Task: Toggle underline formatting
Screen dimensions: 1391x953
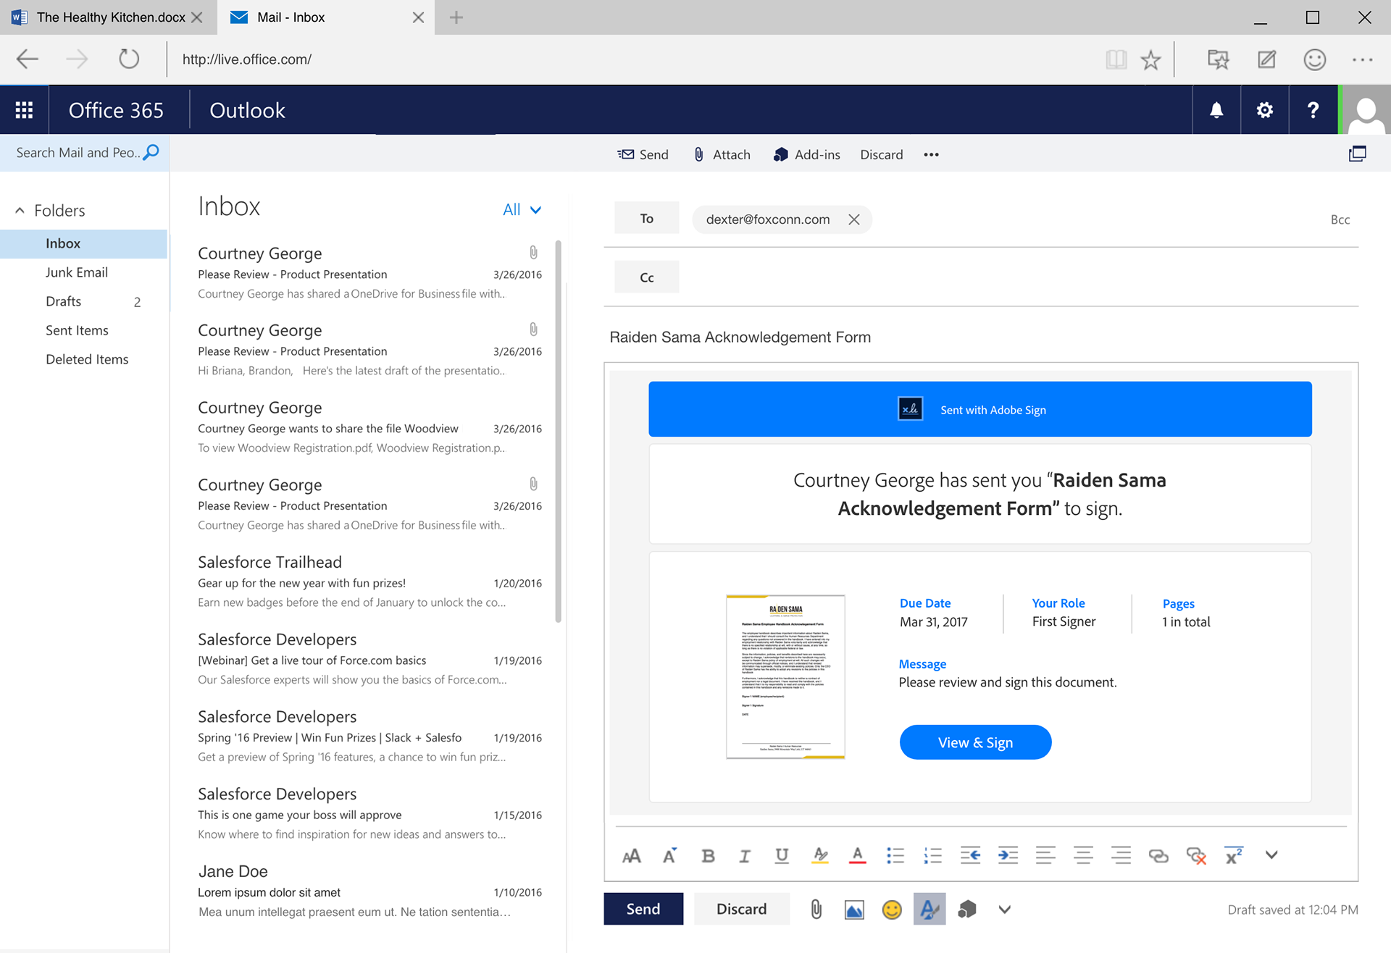Action: [782, 856]
